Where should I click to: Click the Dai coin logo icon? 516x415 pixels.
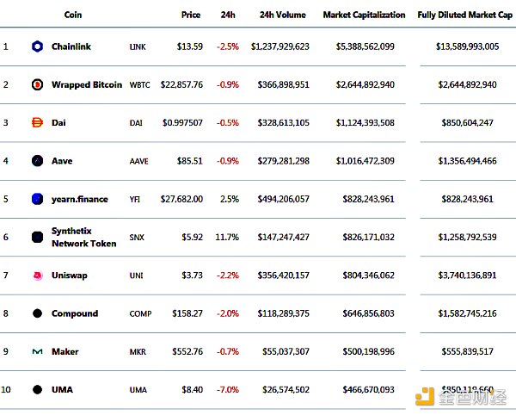pyautogui.click(x=37, y=122)
